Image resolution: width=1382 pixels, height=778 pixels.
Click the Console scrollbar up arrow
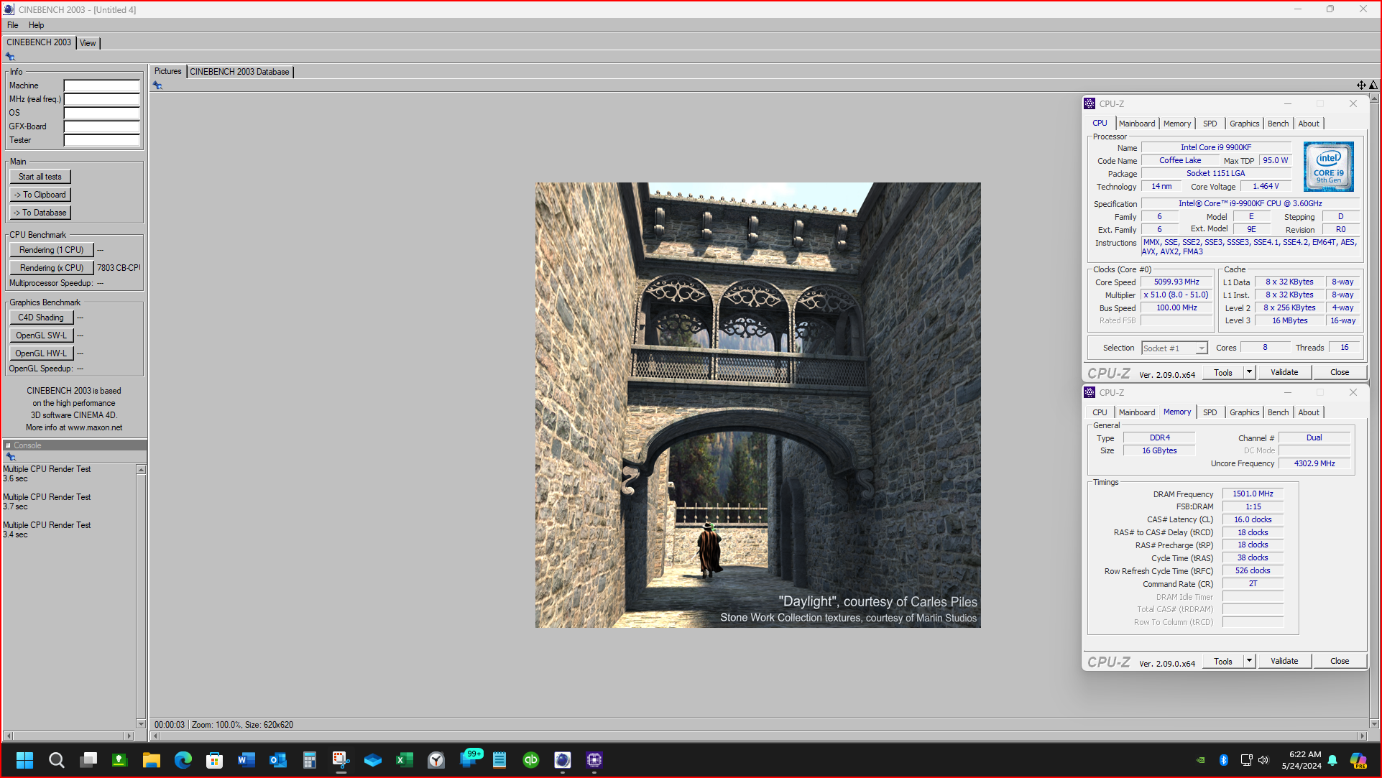point(141,470)
